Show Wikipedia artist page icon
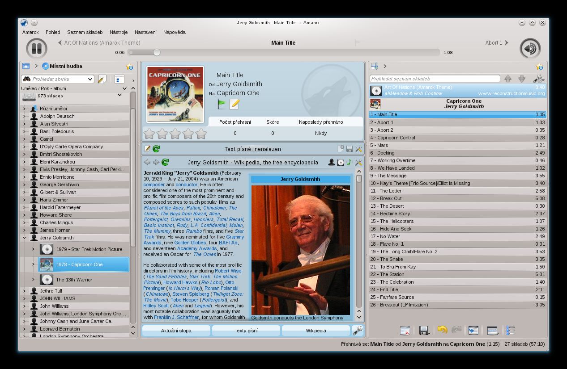This screenshot has height=369, width=567. (x=332, y=162)
